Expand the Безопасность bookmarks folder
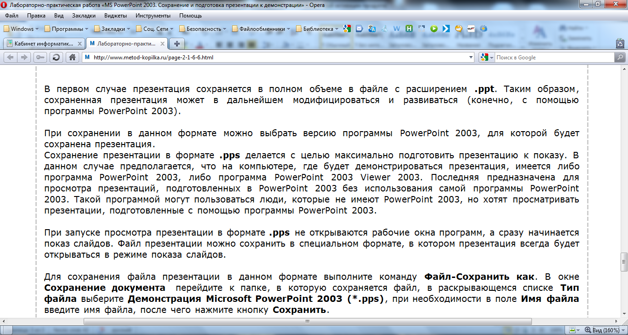The height and width of the screenshot is (335, 628). point(204,29)
